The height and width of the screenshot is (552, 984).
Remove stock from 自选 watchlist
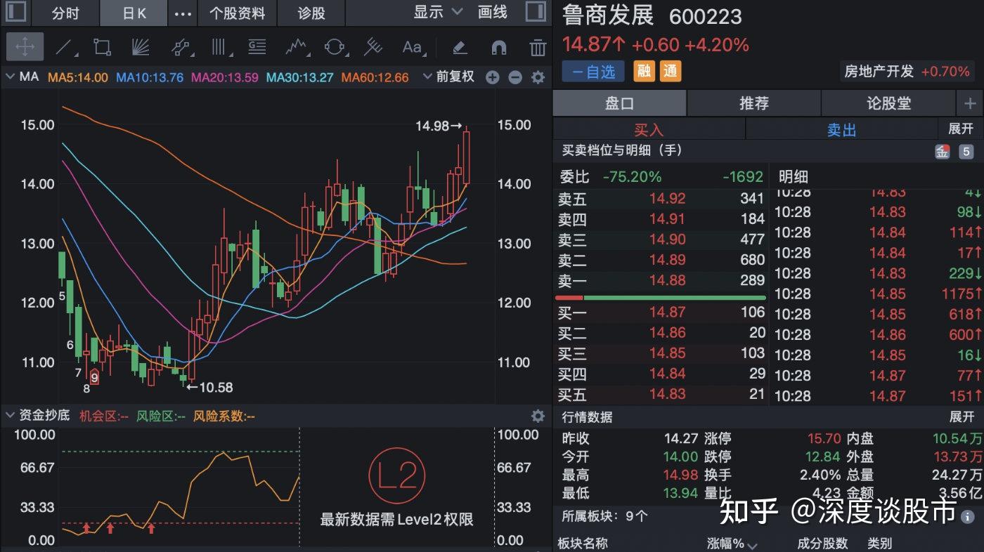point(593,72)
